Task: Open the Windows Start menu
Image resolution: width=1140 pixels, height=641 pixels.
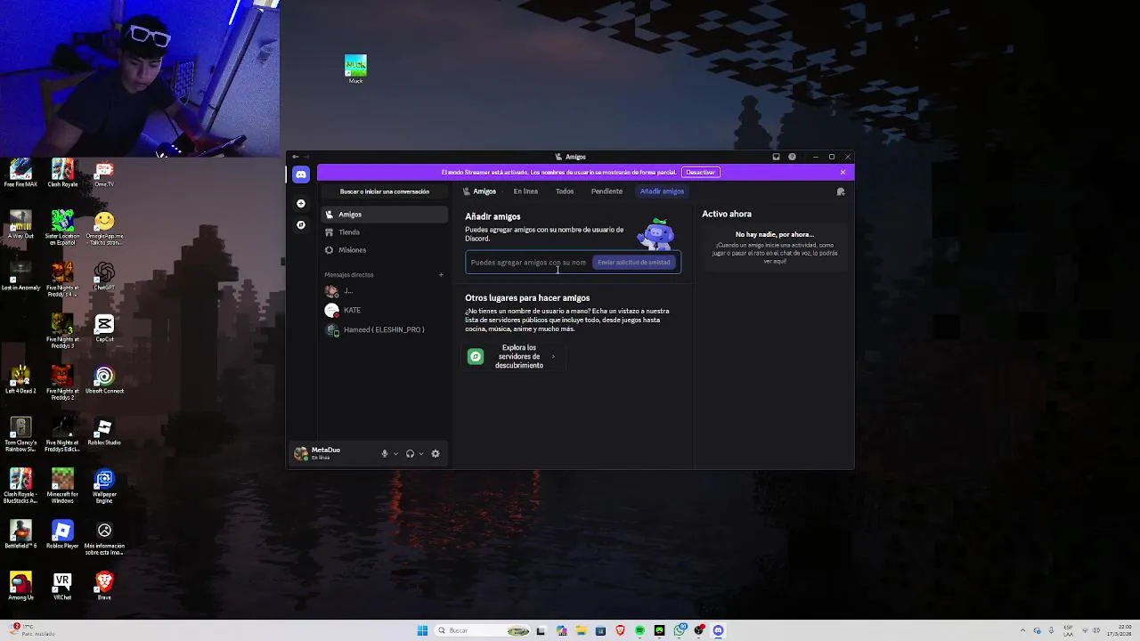Action: (422, 630)
